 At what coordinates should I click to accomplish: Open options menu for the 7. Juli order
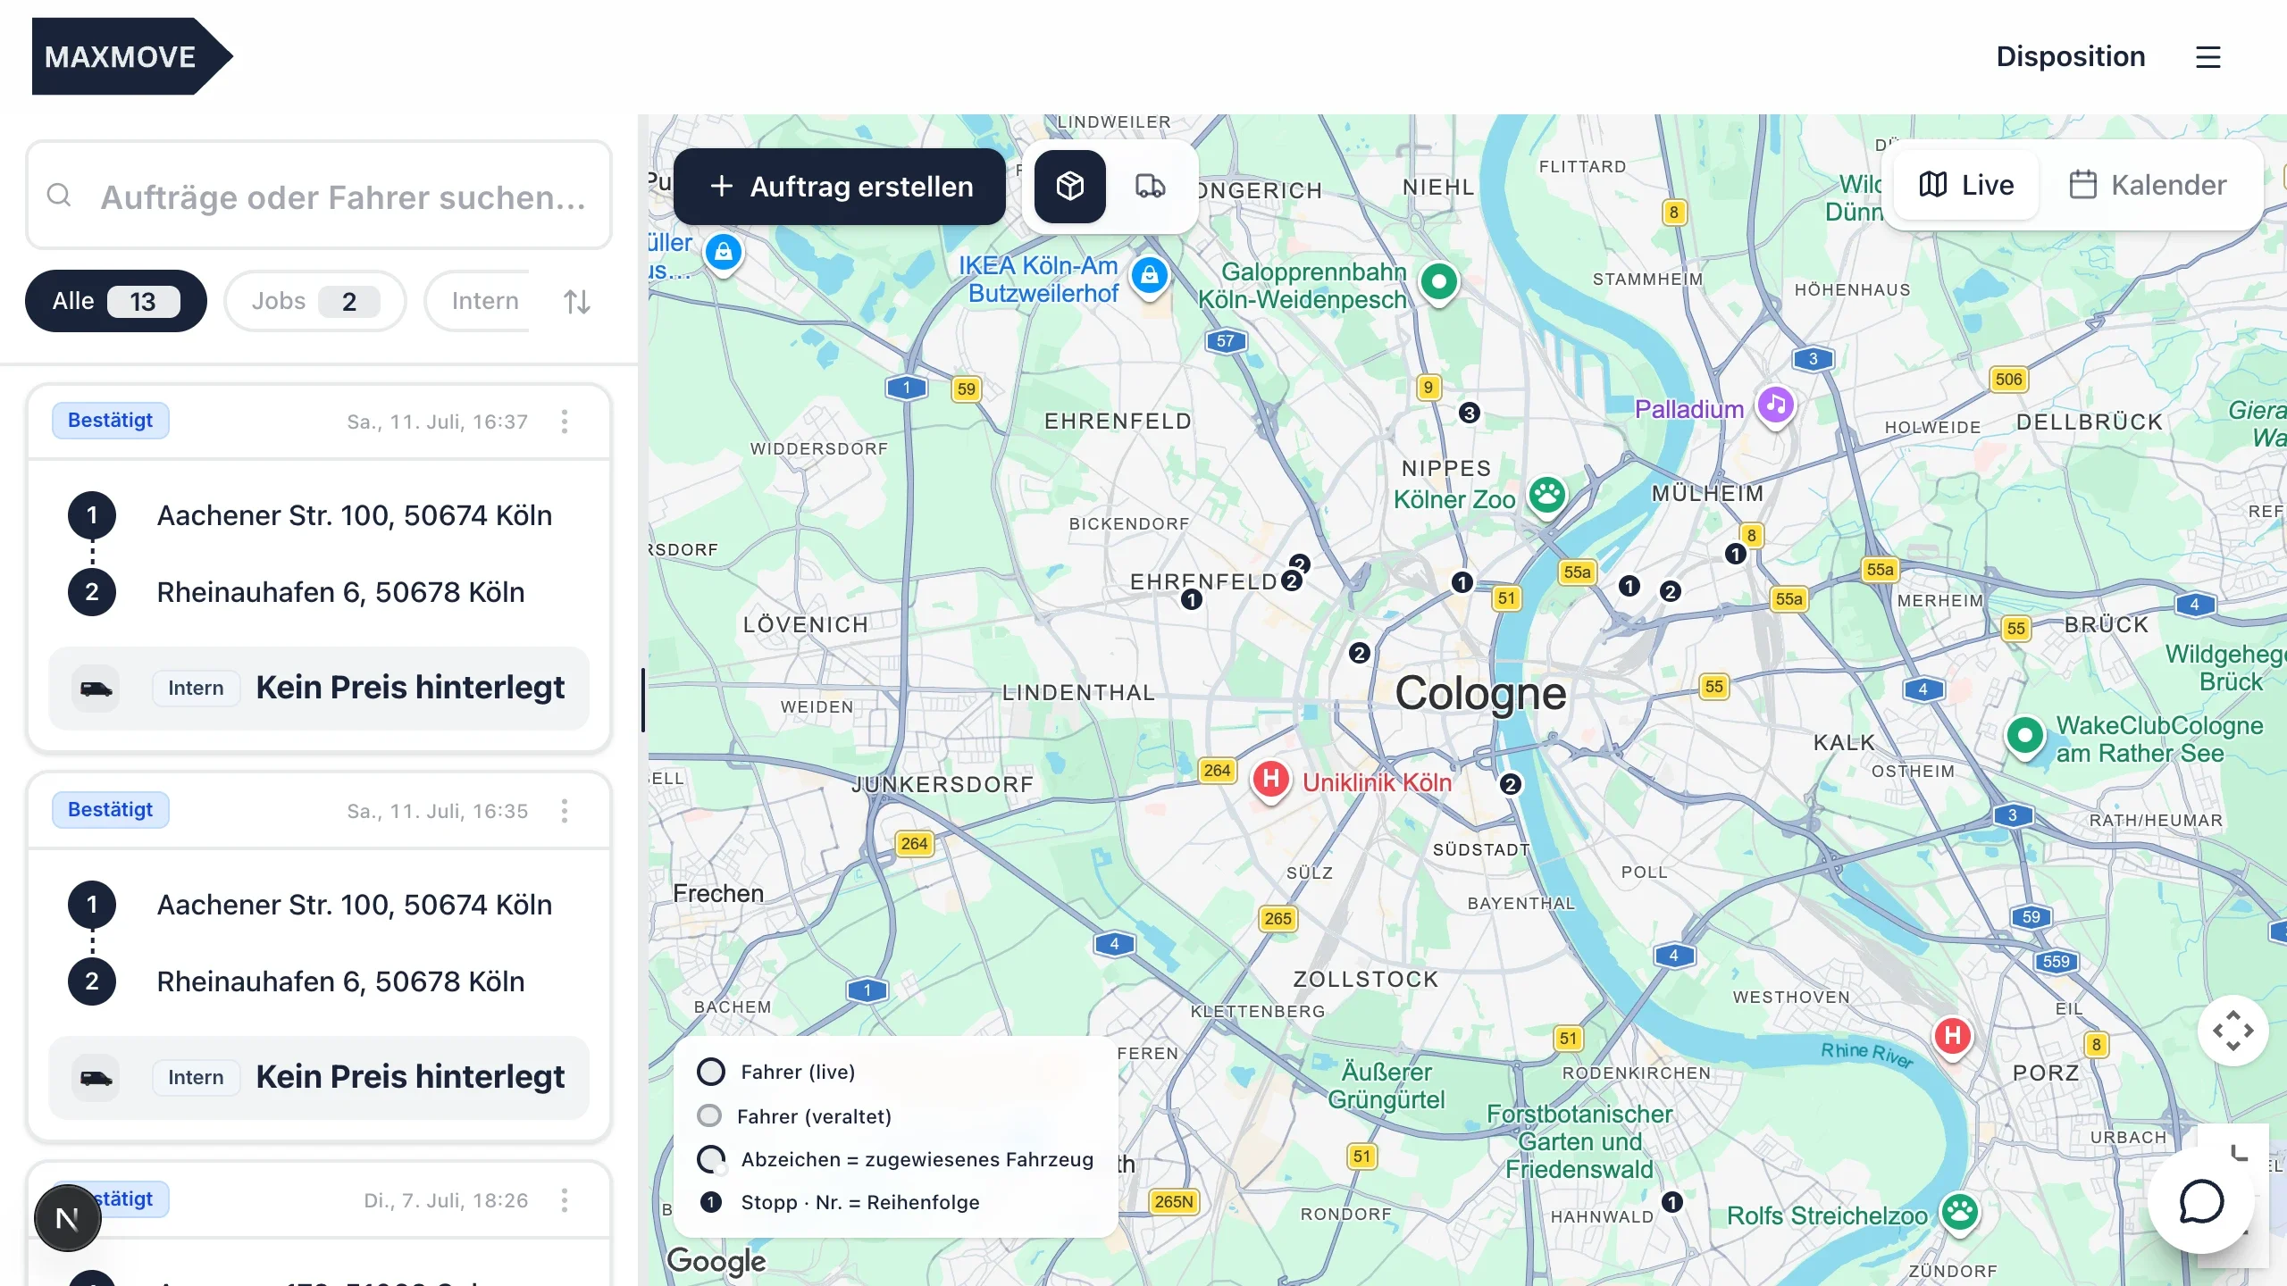pyautogui.click(x=565, y=1200)
